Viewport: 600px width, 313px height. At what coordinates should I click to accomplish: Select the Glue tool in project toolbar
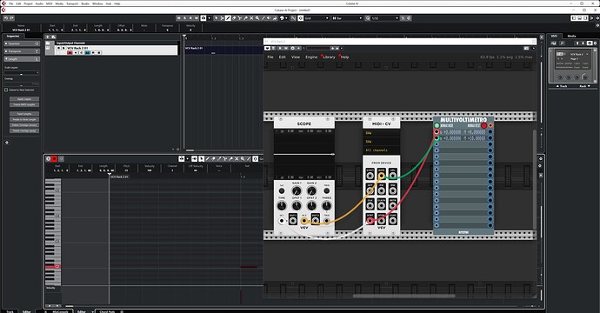[x=246, y=18]
